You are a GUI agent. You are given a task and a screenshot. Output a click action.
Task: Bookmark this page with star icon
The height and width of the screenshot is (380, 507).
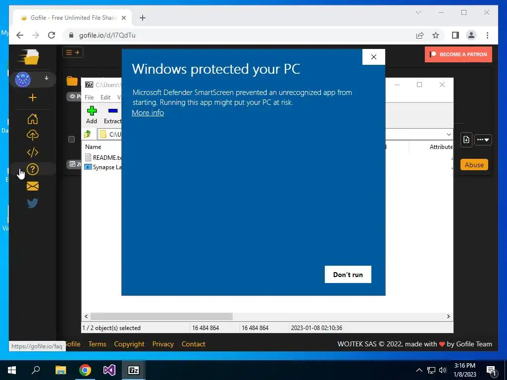(x=436, y=35)
